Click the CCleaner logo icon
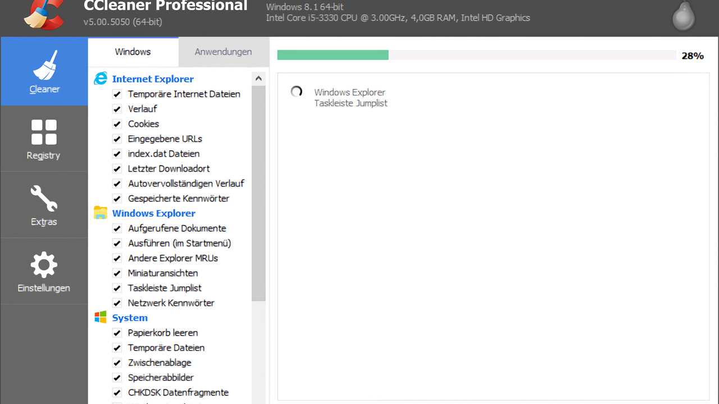The image size is (719, 404). click(44, 13)
